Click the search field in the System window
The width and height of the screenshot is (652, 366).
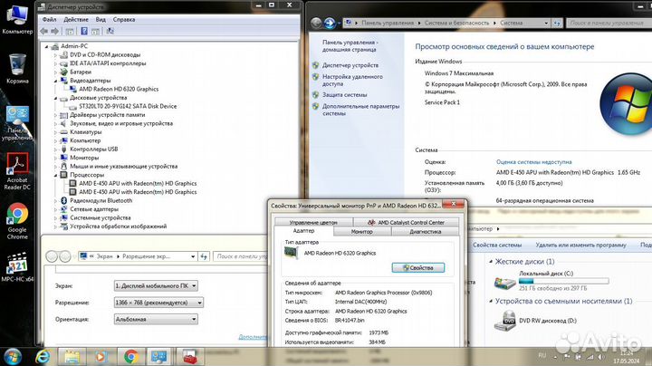pyautogui.click(x=609, y=23)
